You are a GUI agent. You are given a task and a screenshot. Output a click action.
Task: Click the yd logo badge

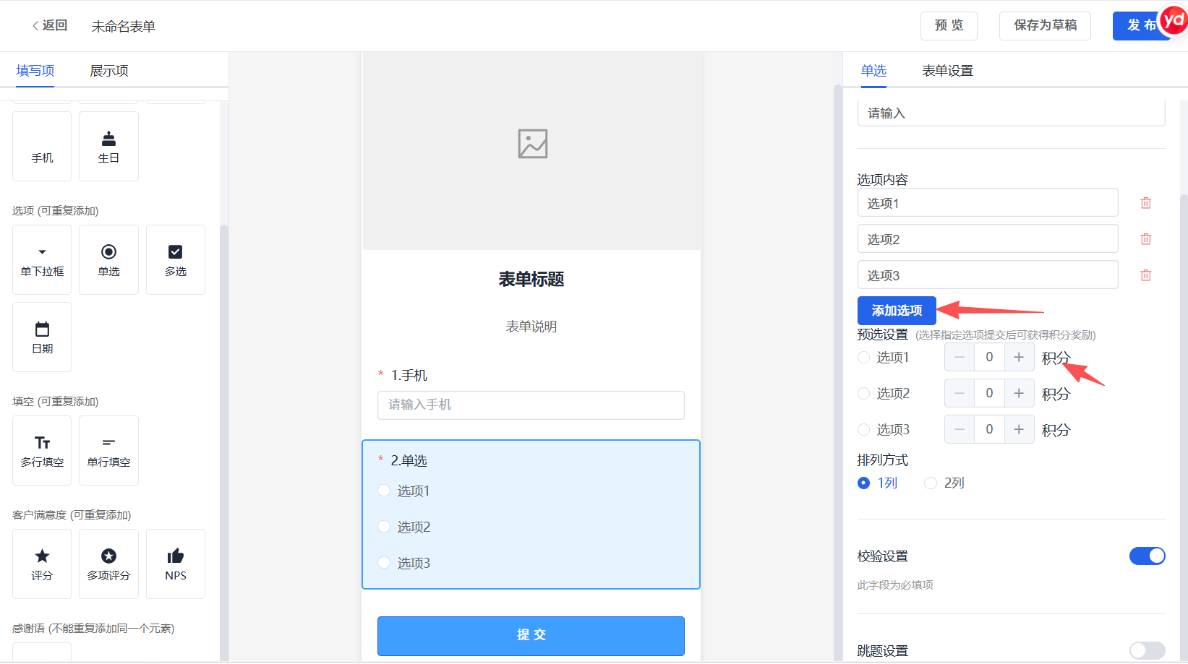pos(1173,20)
